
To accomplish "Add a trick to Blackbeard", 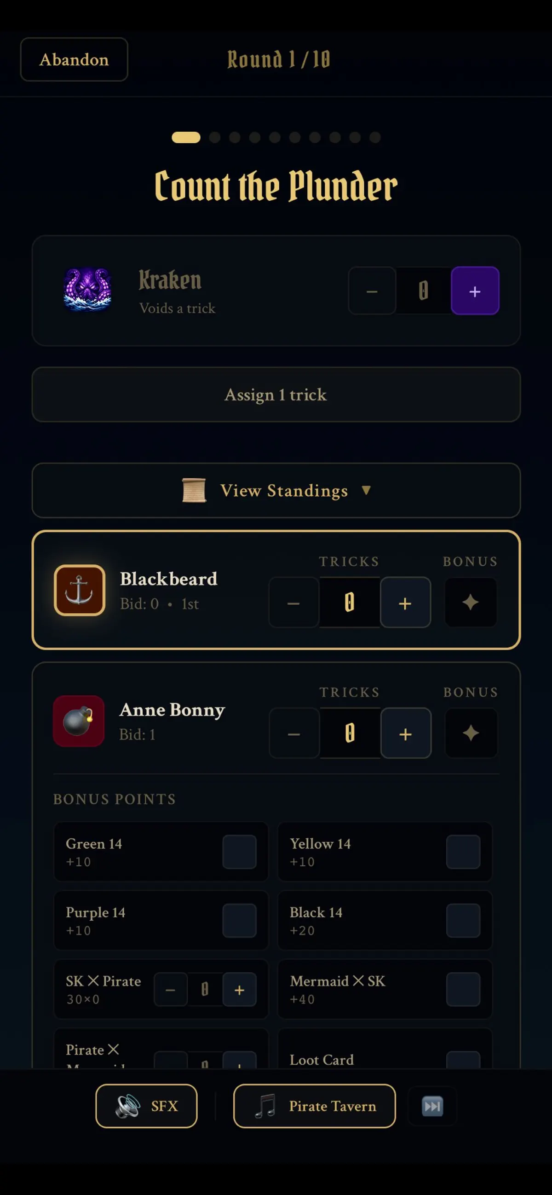I will pyautogui.click(x=405, y=602).
